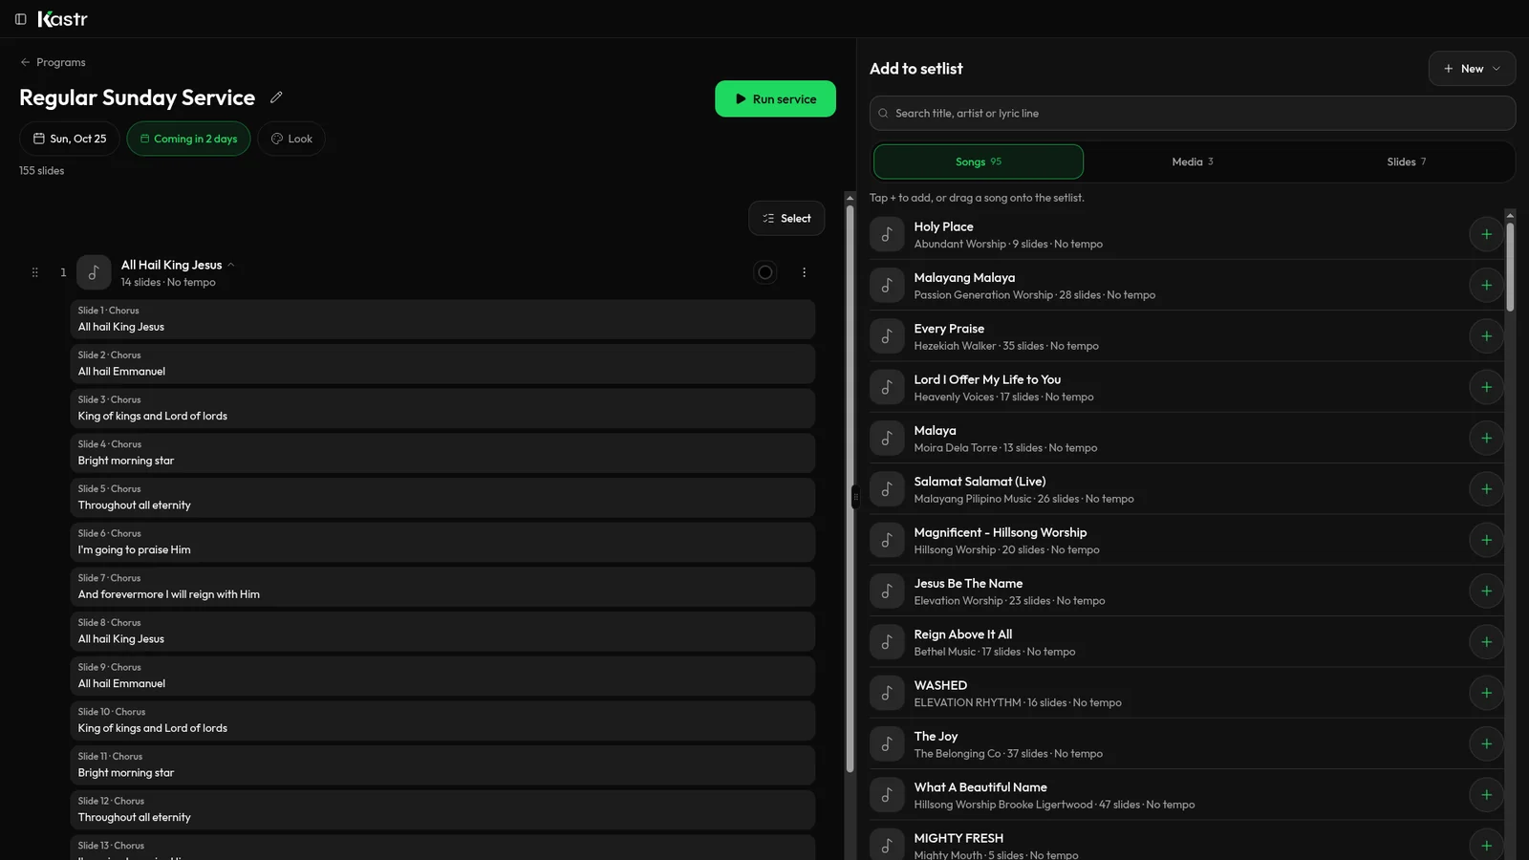Screen dimensions: 1529x860
Task: Add WASHED to the setlist
Action: click(x=1486, y=693)
